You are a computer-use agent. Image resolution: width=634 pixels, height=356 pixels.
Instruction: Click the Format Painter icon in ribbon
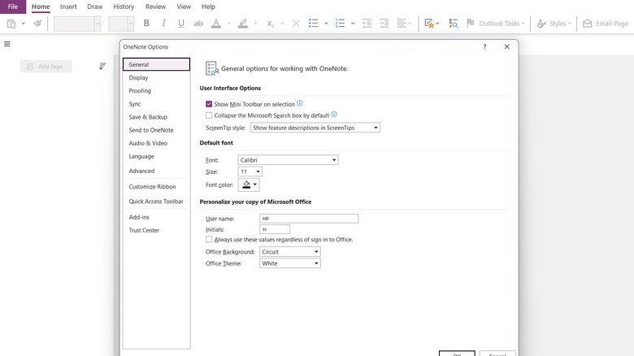(37, 24)
